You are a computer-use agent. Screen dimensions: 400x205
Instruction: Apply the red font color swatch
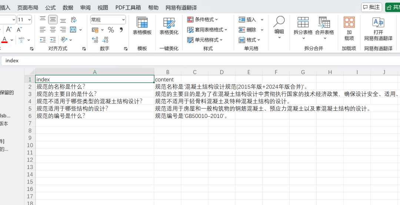click(x=4, y=40)
